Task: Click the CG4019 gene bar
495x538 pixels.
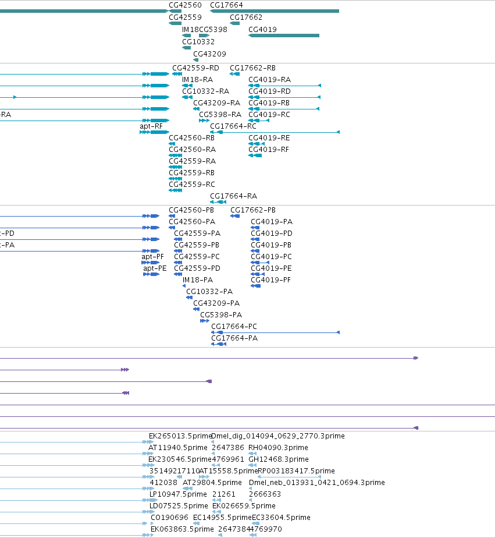Action: point(284,36)
